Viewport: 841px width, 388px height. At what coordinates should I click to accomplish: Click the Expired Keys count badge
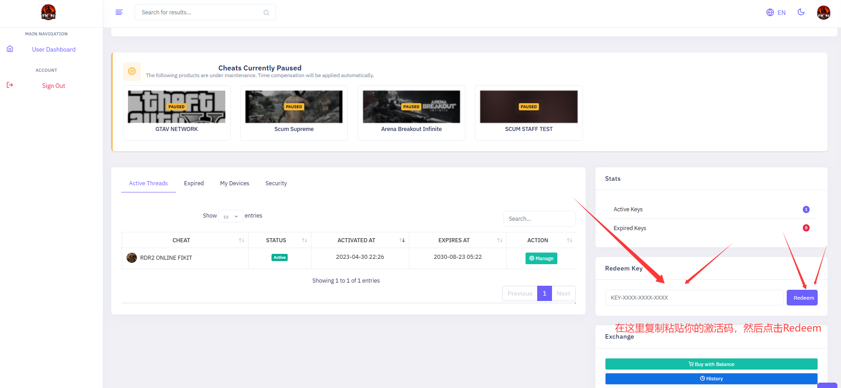806,228
